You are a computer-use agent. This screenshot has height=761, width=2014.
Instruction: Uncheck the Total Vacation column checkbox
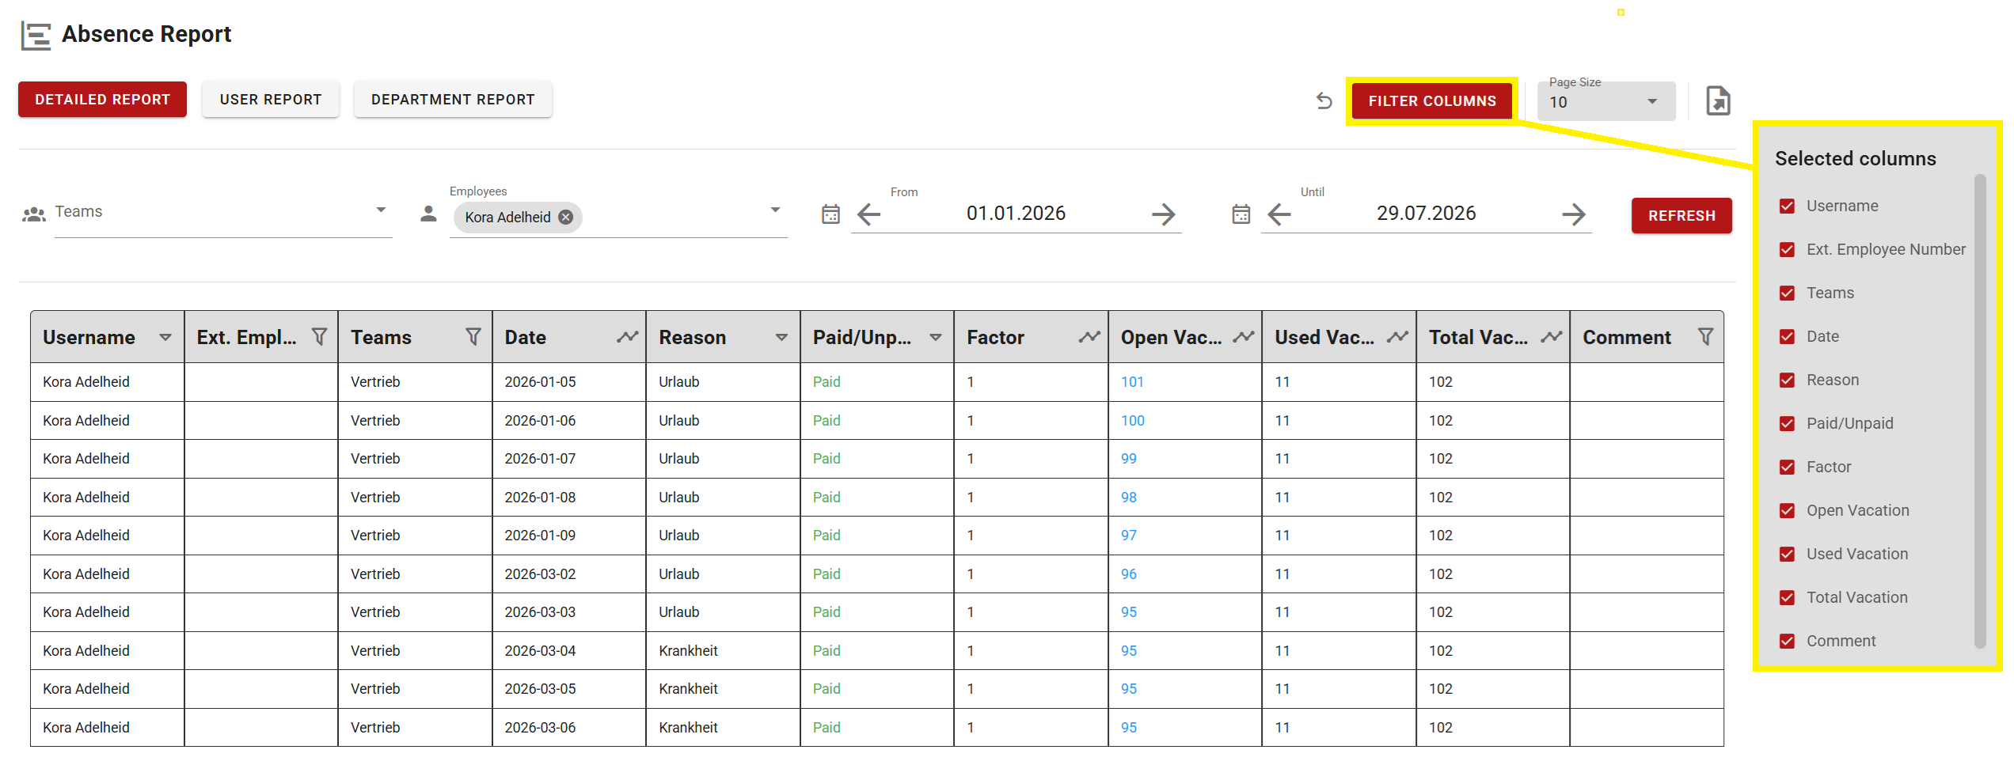click(x=1787, y=597)
